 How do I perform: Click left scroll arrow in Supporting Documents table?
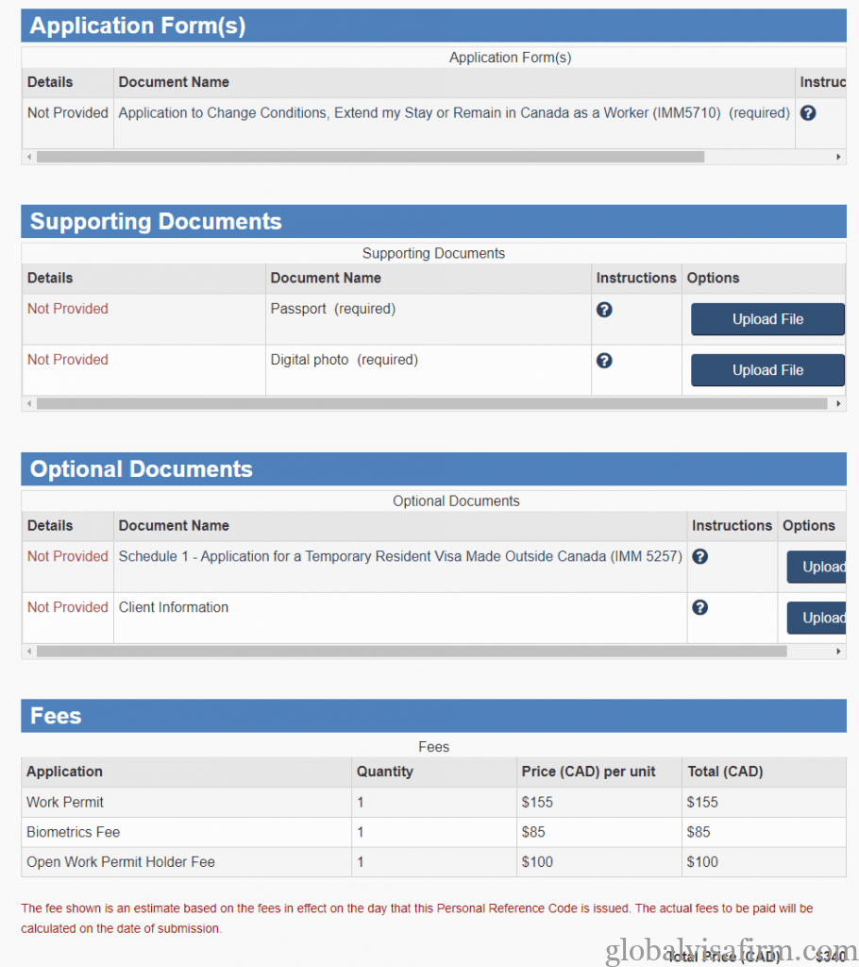pyautogui.click(x=29, y=404)
